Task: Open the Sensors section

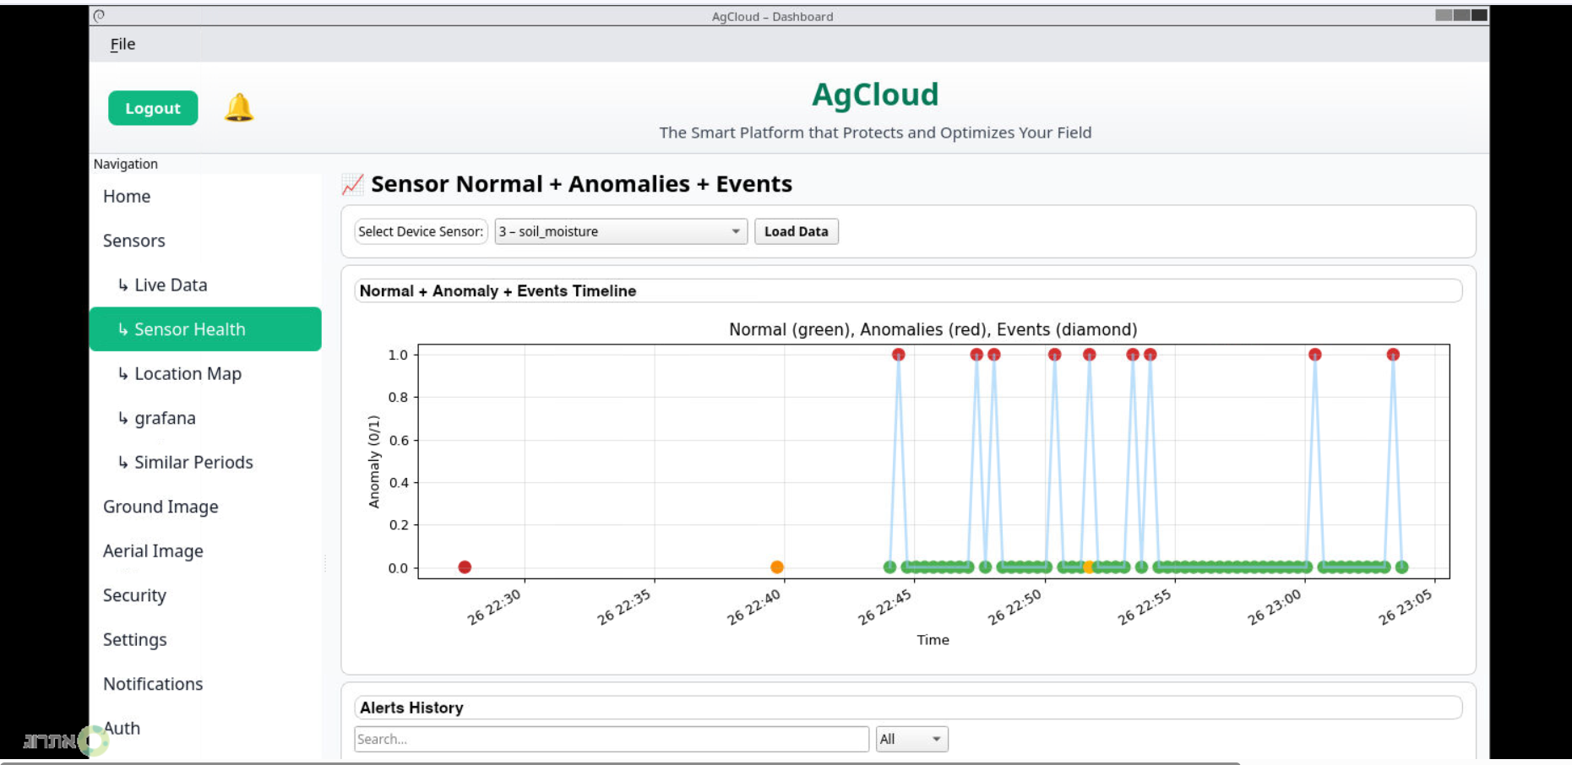Action: [x=134, y=241]
